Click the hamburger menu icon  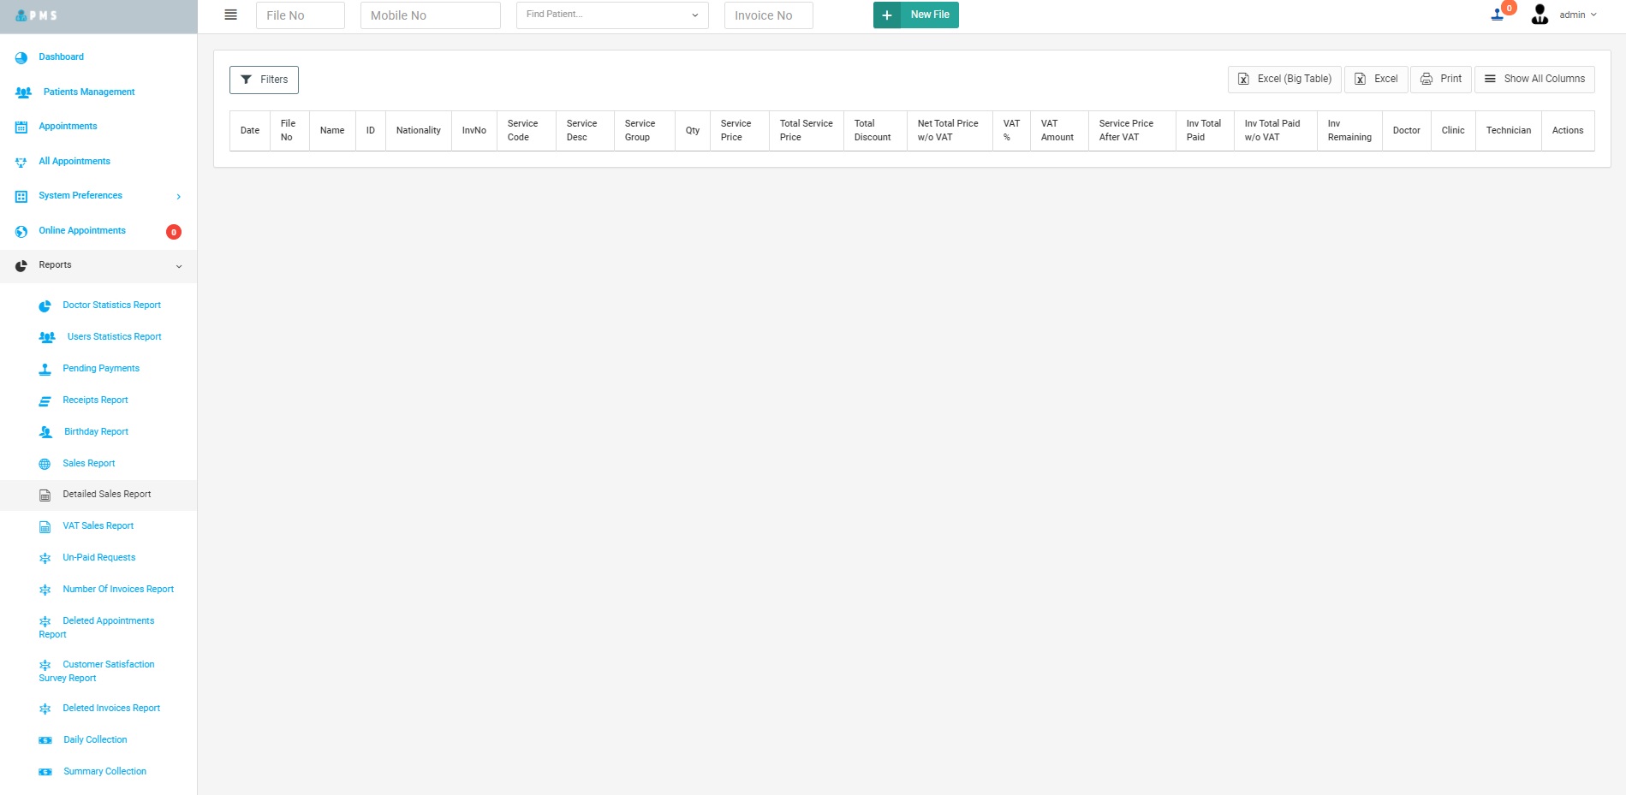pyautogui.click(x=230, y=15)
